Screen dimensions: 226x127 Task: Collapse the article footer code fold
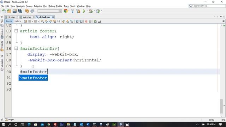click(x=16, y=31)
